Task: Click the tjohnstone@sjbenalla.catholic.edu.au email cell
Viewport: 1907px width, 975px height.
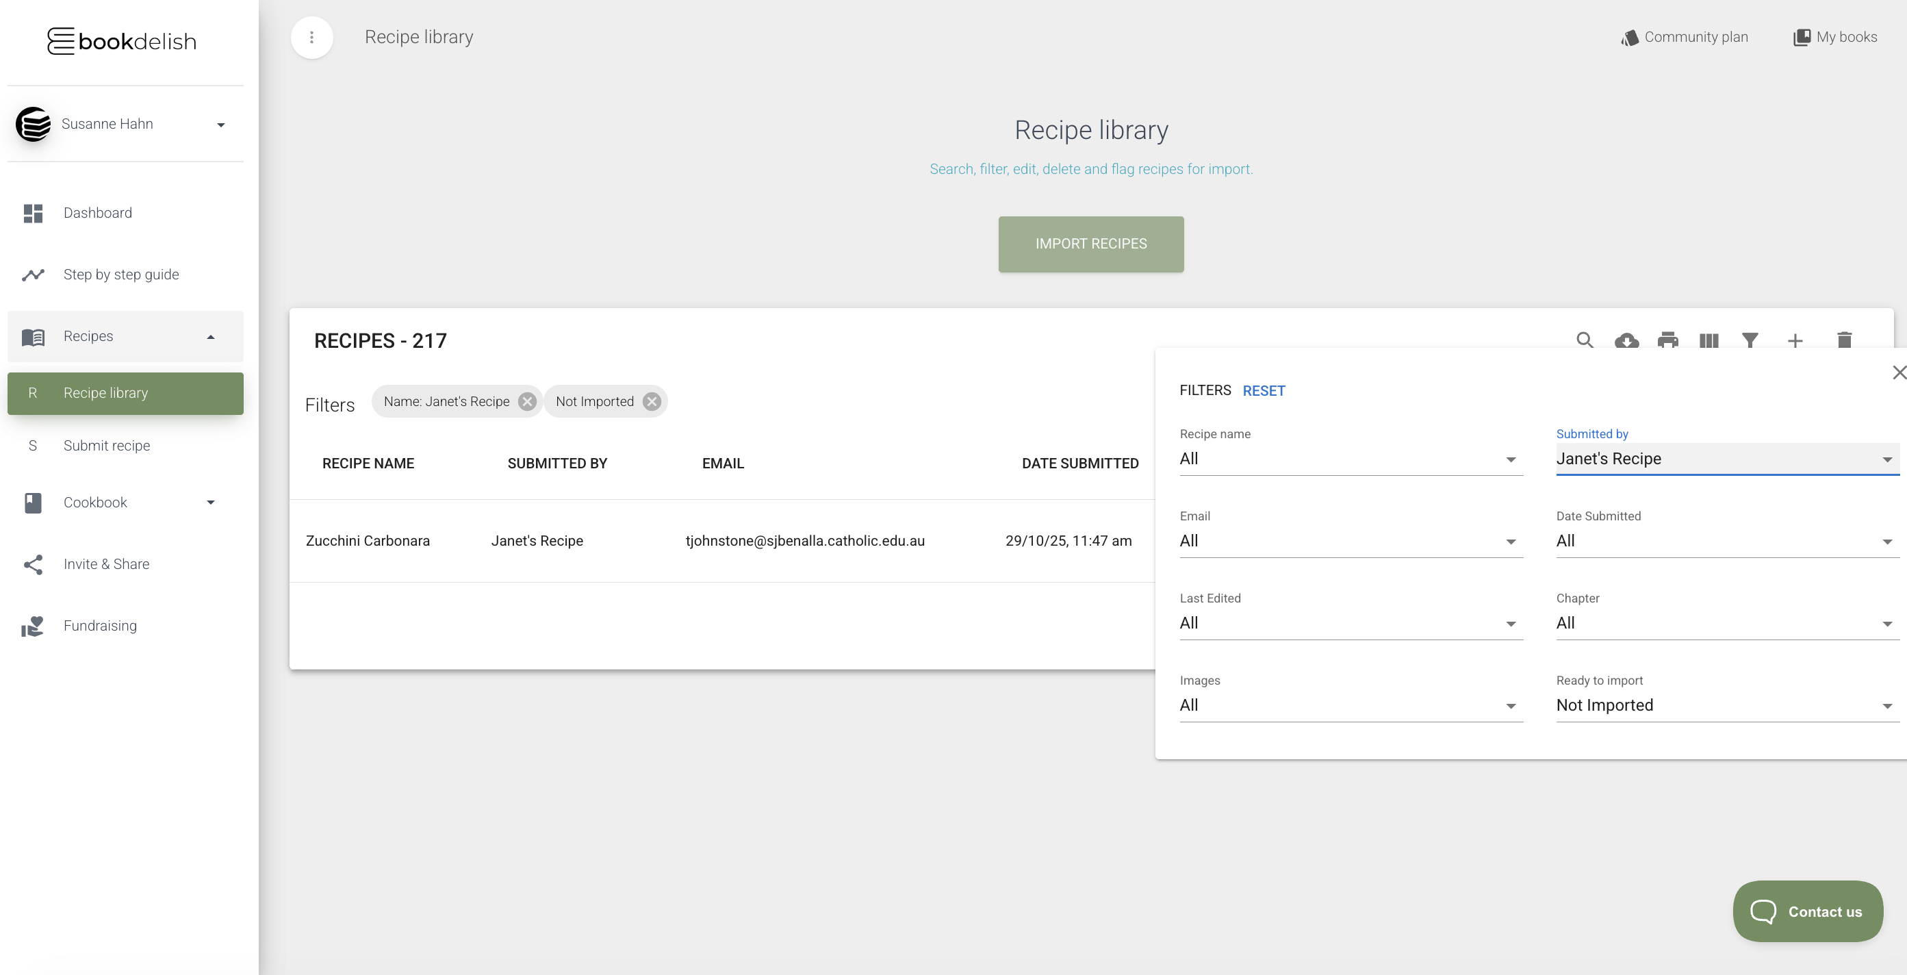Action: click(x=805, y=541)
